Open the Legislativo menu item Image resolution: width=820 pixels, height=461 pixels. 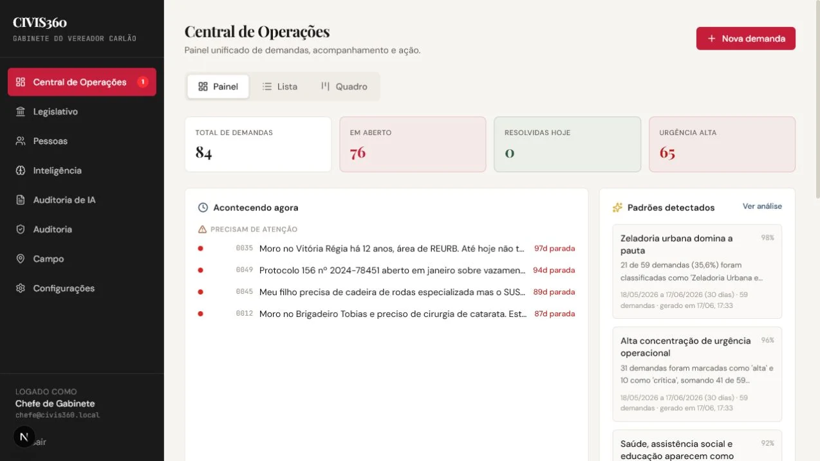click(x=82, y=112)
